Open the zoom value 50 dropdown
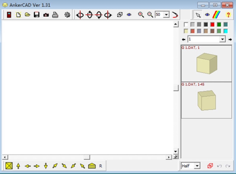The height and width of the screenshot is (174, 236). pos(166,14)
